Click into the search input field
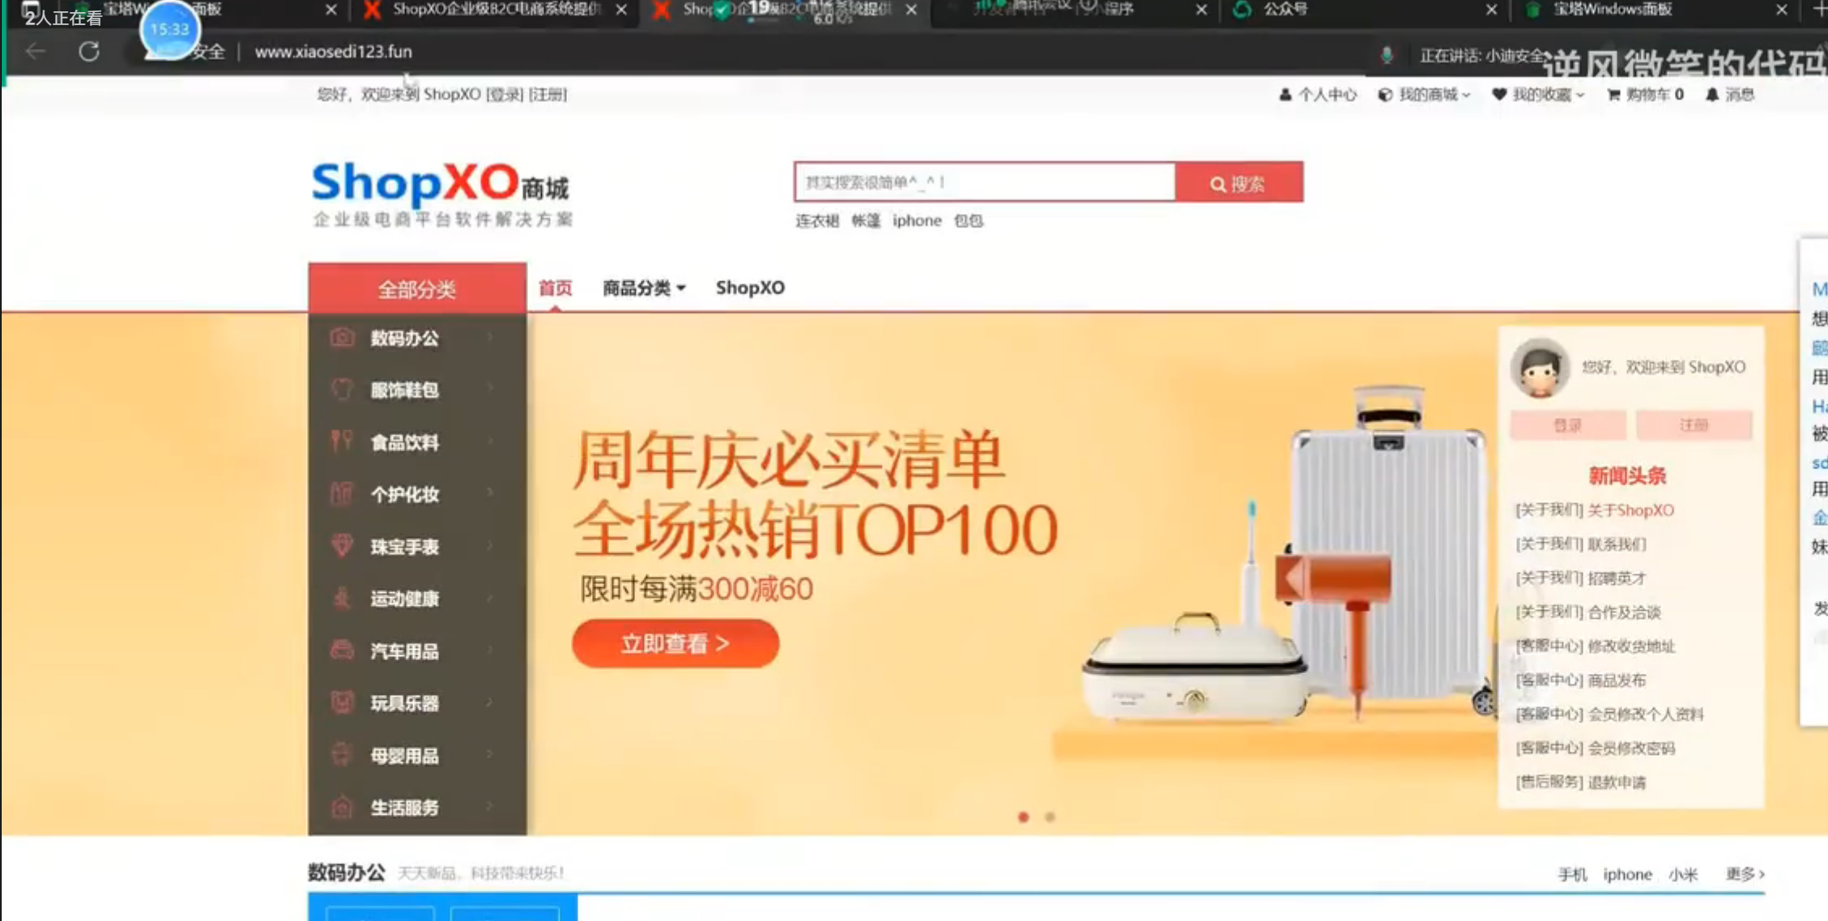 coord(984,183)
